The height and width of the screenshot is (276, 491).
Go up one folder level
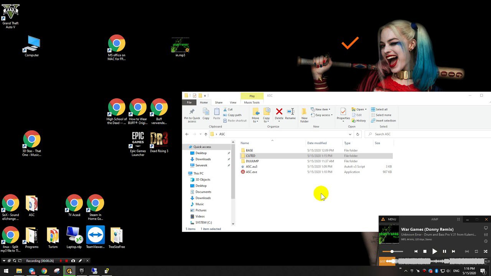206,134
